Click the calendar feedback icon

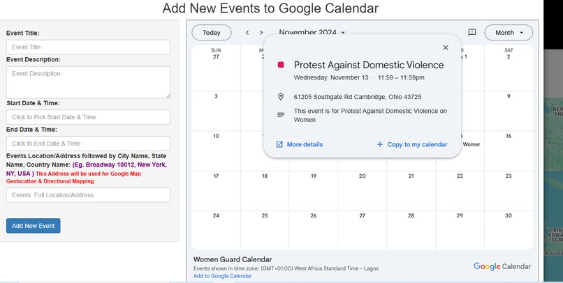[x=472, y=33]
